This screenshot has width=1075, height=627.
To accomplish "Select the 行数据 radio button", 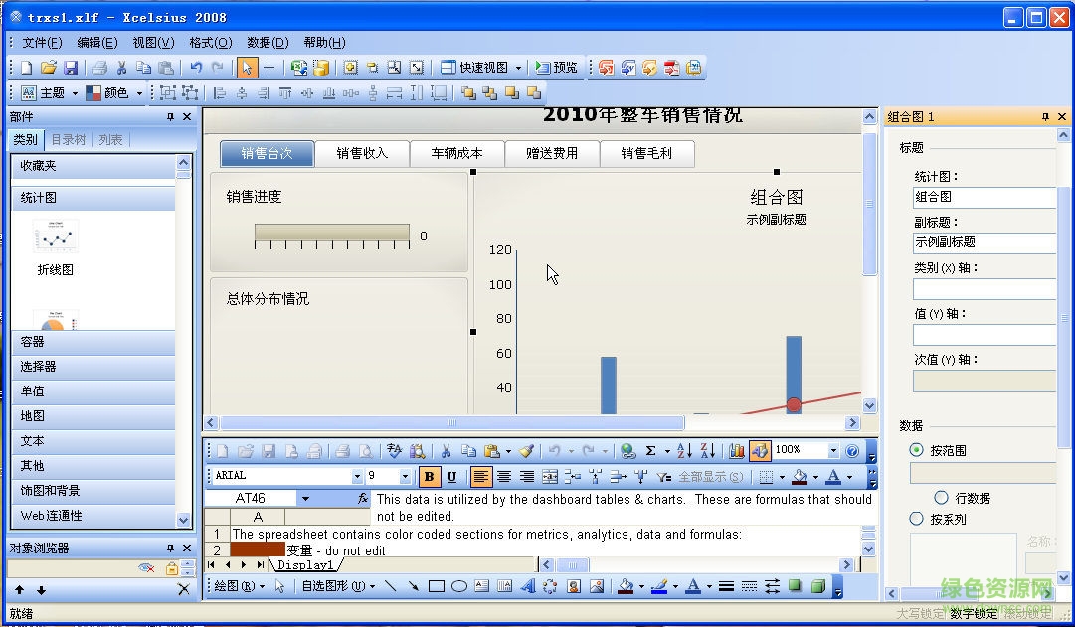I will [x=940, y=497].
